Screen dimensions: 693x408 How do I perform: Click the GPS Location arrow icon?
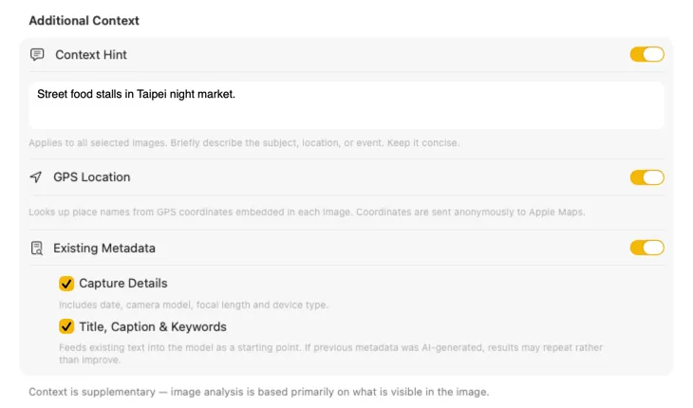[x=36, y=177]
